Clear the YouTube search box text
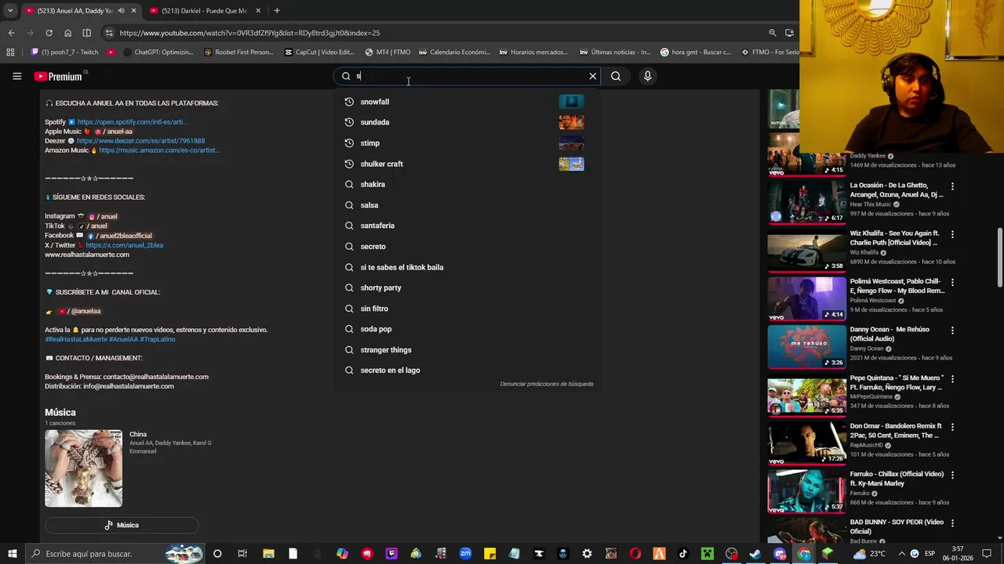The width and height of the screenshot is (1004, 564). coord(593,76)
